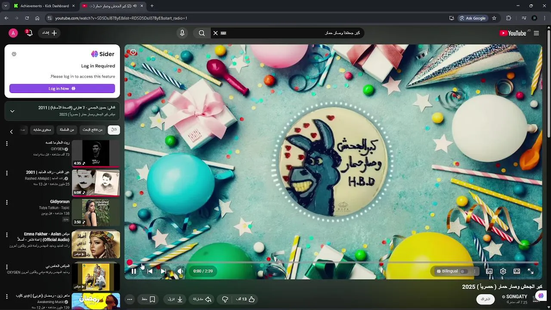The width and height of the screenshot is (551, 310).
Task: Open Sider panel settings icon
Action: pos(14,54)
